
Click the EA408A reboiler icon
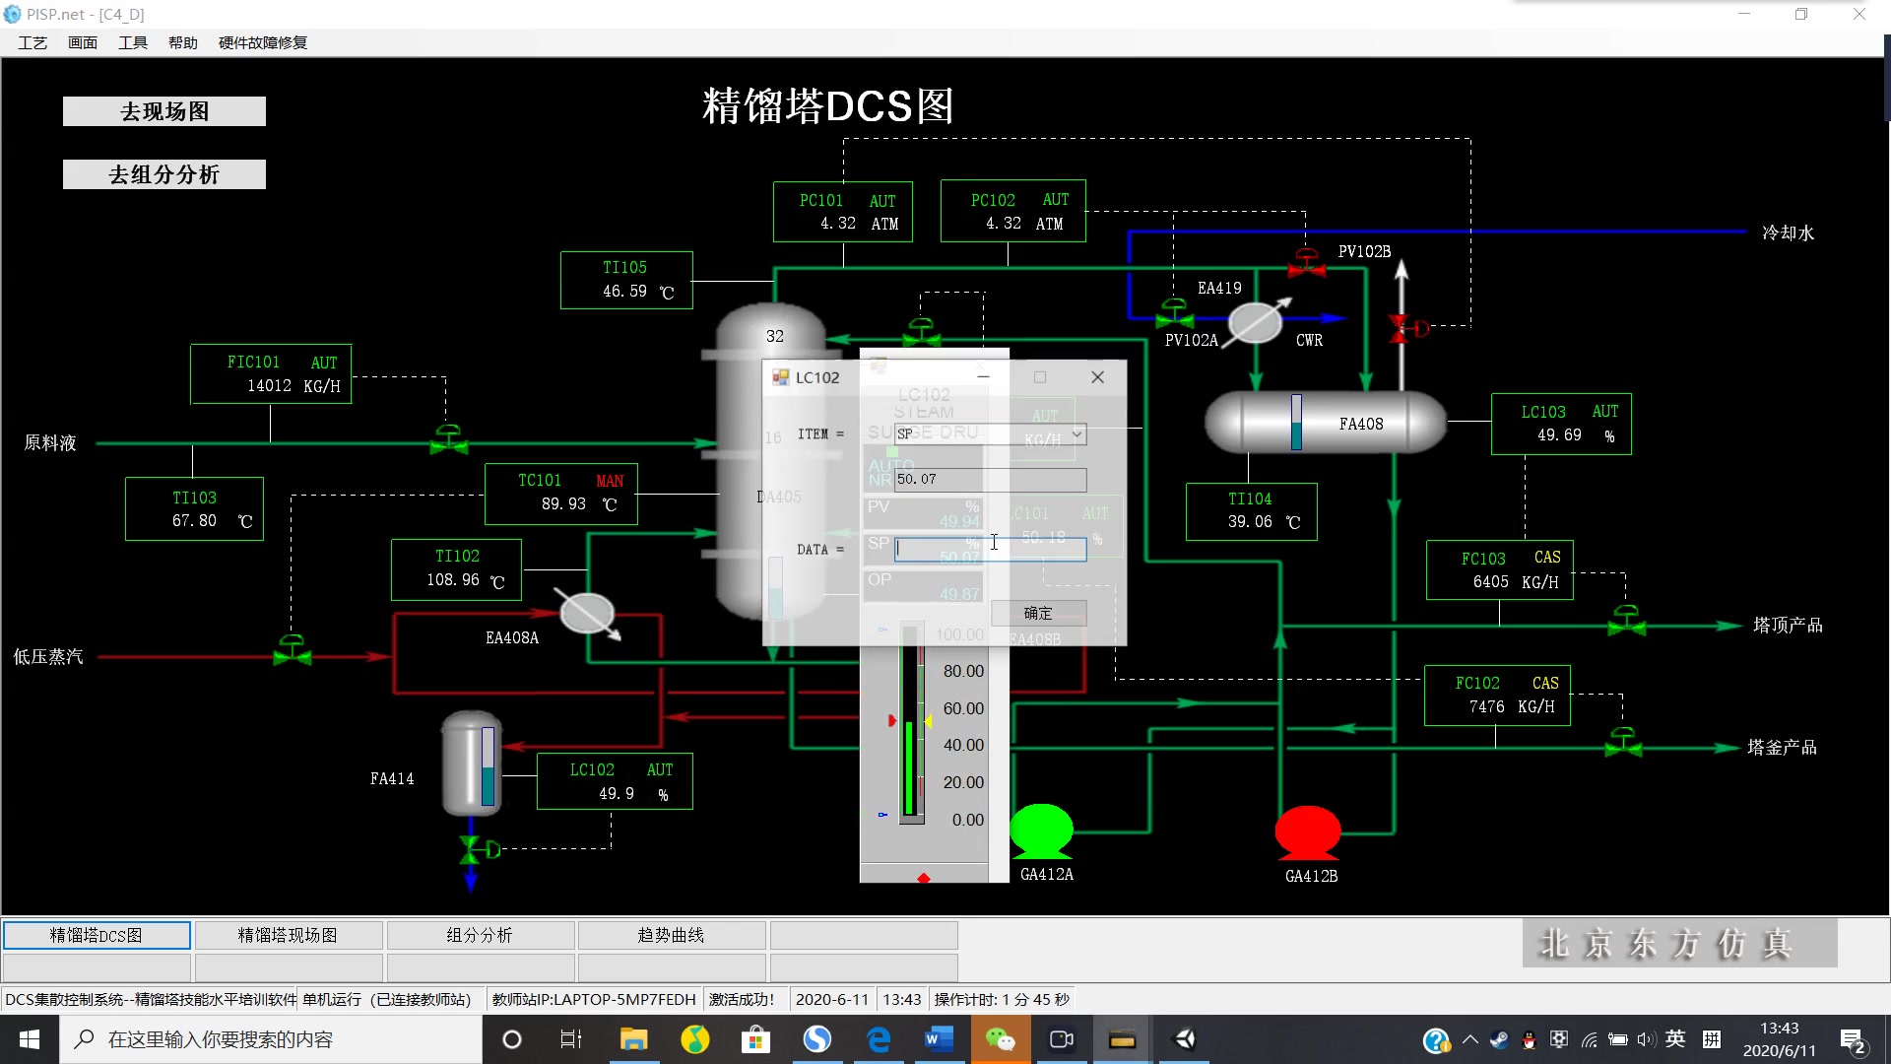[x=587, y=614]
